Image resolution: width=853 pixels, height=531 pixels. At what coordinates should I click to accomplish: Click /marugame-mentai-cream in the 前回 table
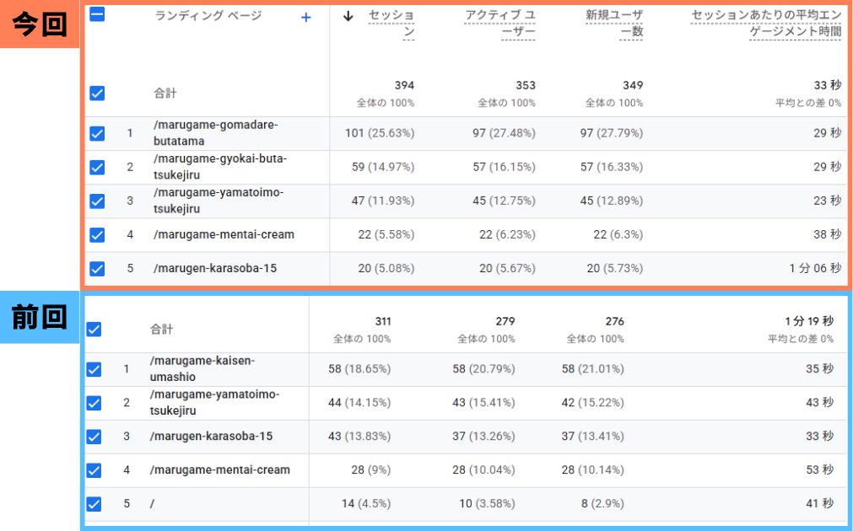pos(220,470)
